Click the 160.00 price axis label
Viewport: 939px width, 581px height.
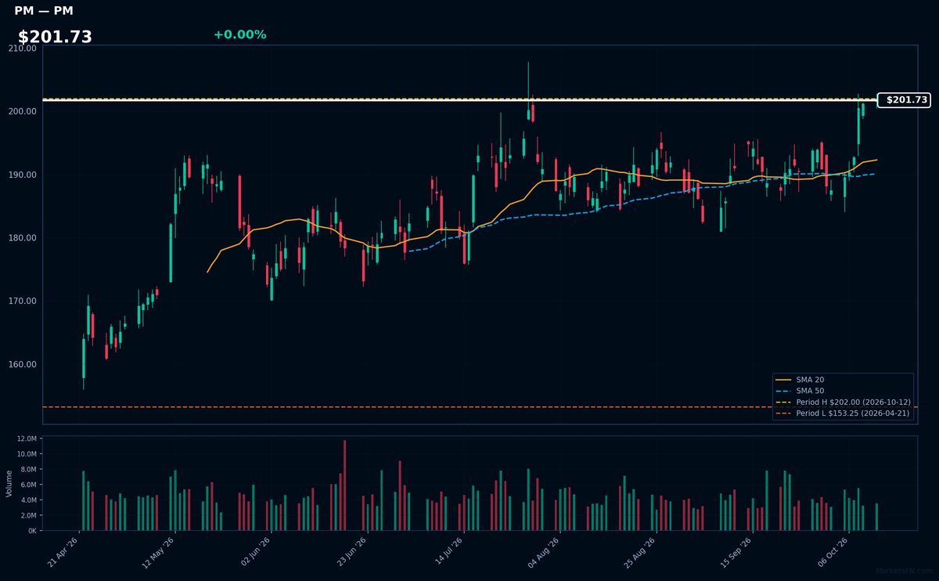coord(23,365)
